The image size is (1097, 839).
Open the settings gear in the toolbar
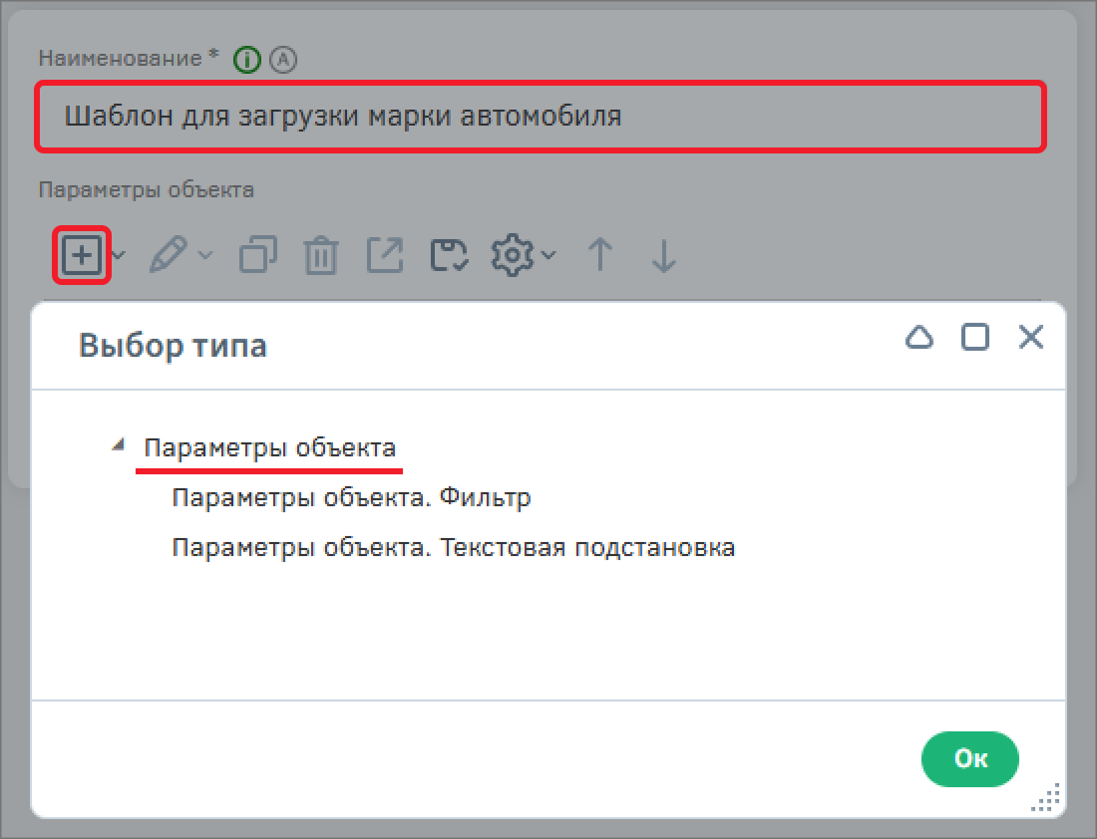coord(512,254)
